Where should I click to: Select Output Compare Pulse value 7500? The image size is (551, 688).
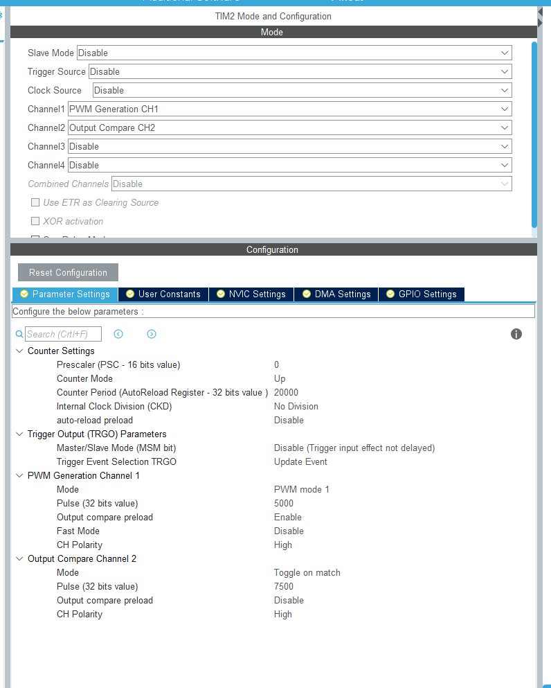(x=284, y=586)
